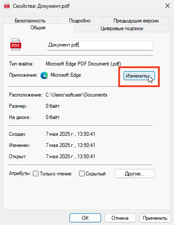Click the Microsoft Edge PDF Document file type text
Image resolution: width=174 pixels, height=225 pixels.
pos(83,64)
